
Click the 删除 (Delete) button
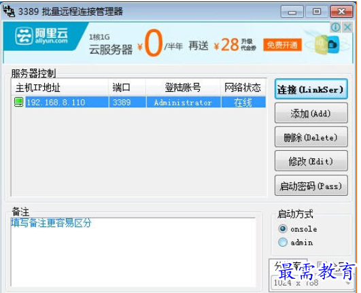click(x=311, y=137)
